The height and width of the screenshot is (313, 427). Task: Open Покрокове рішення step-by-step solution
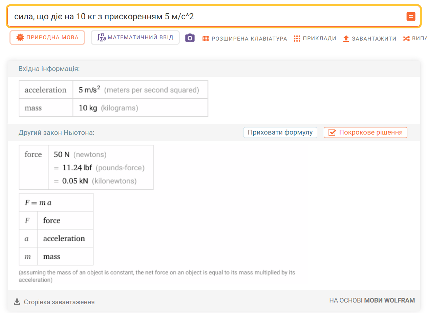pos(365,133)
